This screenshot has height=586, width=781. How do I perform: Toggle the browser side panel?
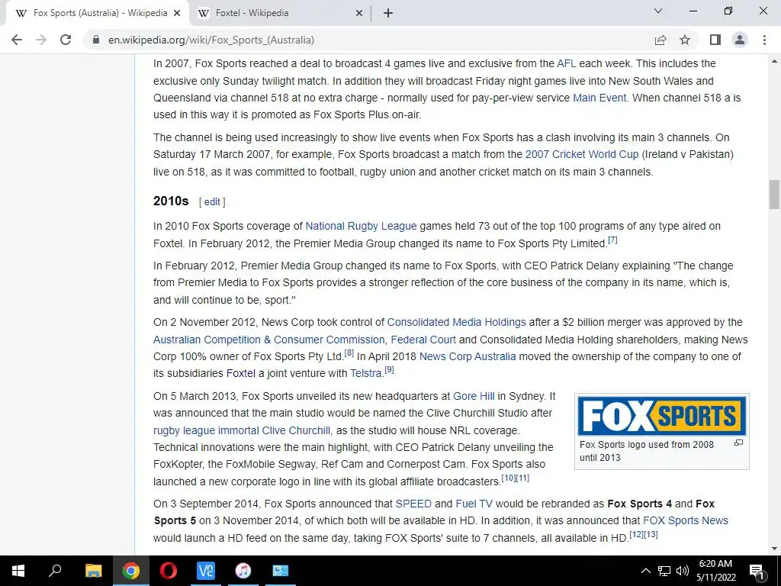[715, 40]
